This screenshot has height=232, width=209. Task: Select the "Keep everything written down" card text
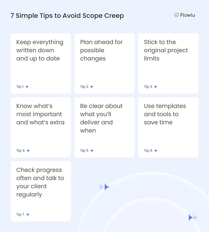click(x=40, y=50)
